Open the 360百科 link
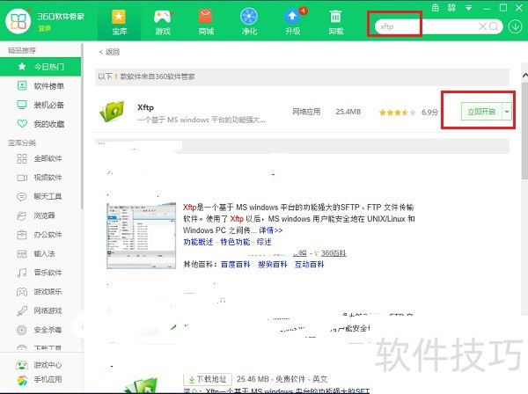This screenshot has width=528, height=394. pyautogui.click(x=334, y=253)
